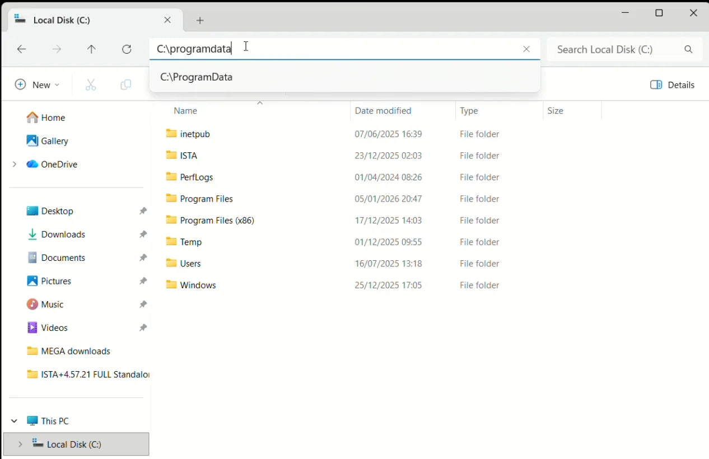Click the Users folder icon

tap(171, 263)
